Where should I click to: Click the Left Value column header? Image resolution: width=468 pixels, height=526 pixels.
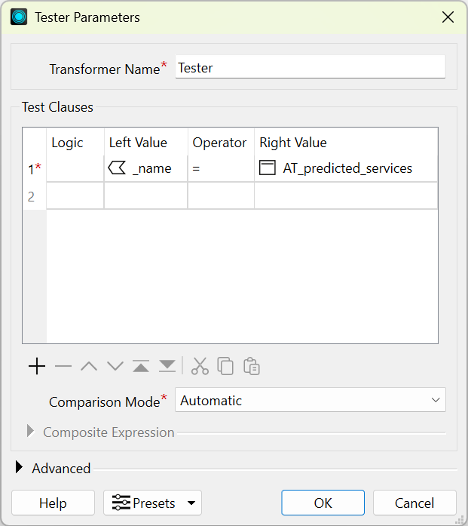(145, 142)
